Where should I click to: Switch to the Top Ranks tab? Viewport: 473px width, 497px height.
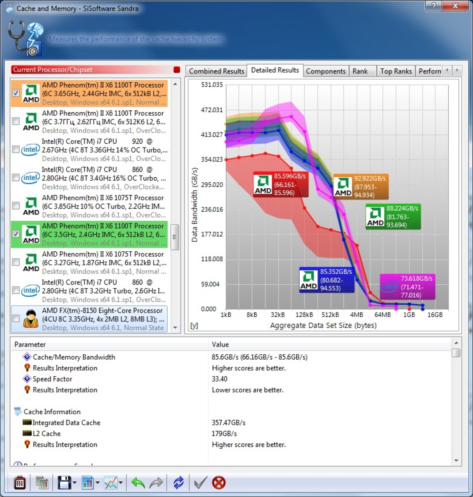click(396, 71)
